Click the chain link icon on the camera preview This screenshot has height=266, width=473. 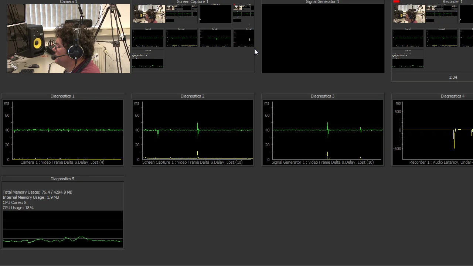point(14,67)
